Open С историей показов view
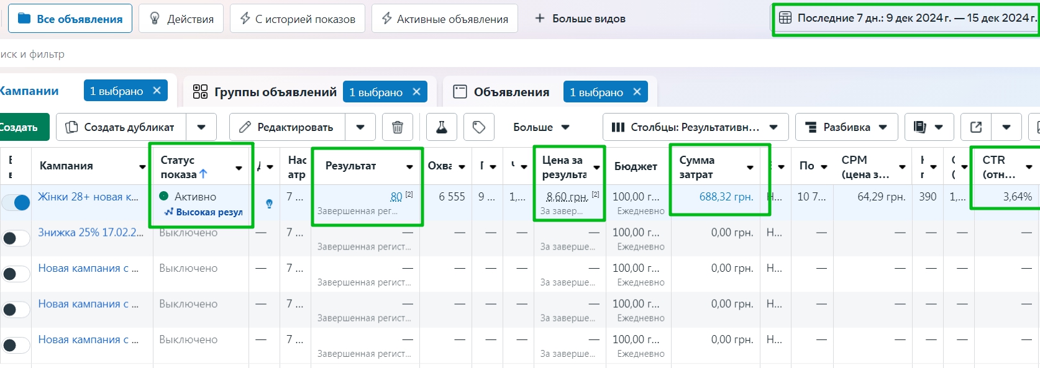 click(298, 19)
